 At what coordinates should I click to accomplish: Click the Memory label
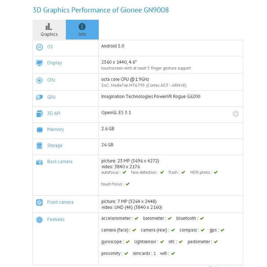[x=55, y=129]
